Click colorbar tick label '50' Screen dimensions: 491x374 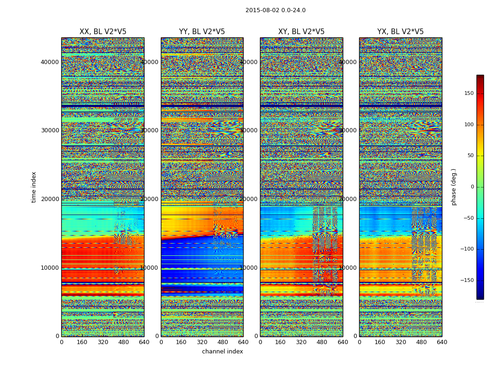click(x=470, y=156)
